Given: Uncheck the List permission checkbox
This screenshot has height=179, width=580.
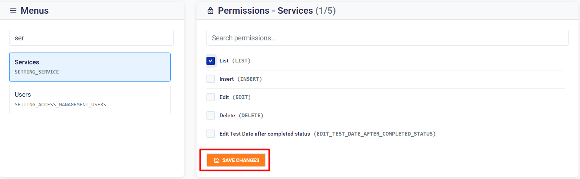Looking at the screenshot, I should tap(211, 61).
